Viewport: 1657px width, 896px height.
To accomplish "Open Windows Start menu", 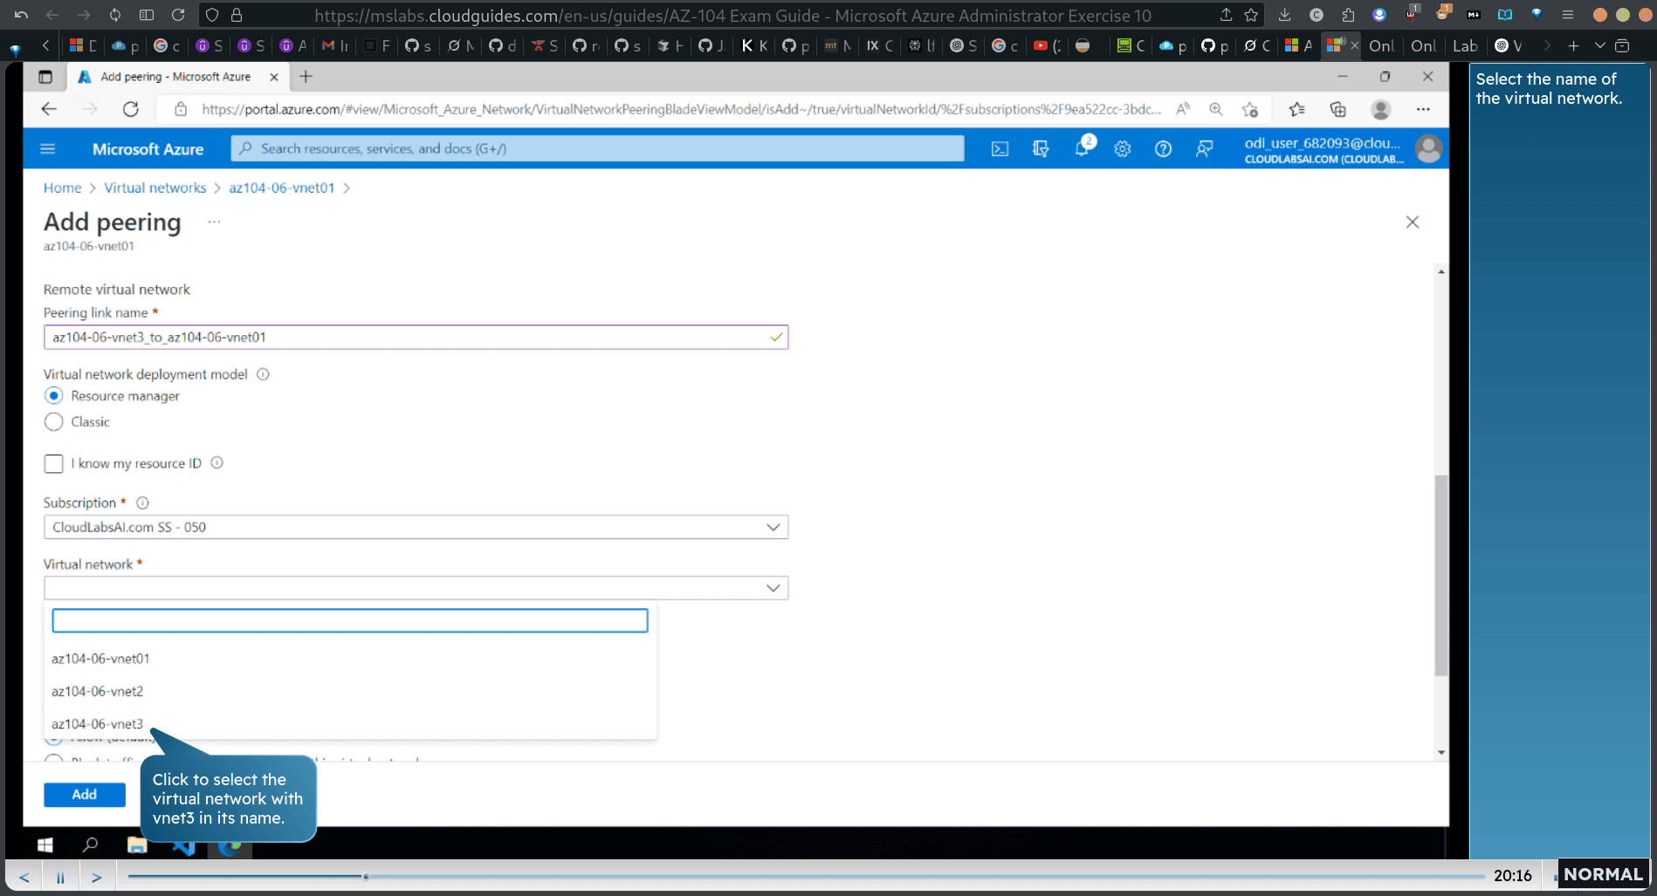I will pyautogui.click(x=45, y=845).
